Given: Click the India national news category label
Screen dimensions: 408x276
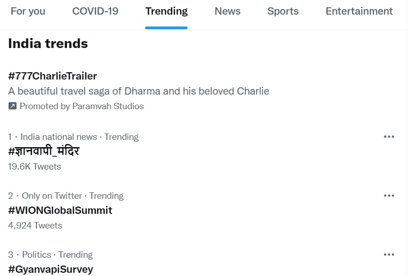Looking at the screenshot, I should tap(59, 137).
